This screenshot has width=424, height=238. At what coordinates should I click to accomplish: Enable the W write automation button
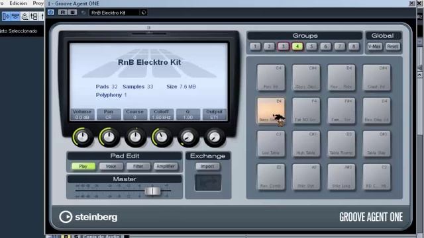pyautogui.click(x=72, y=13)
